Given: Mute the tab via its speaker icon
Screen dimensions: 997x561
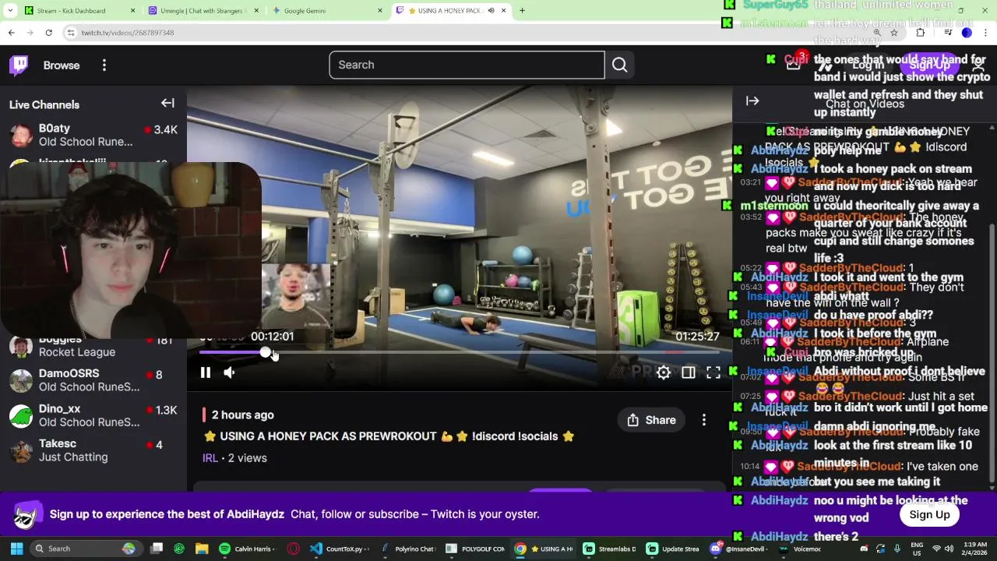Looking at the screenshot, I should coord(491,11).
